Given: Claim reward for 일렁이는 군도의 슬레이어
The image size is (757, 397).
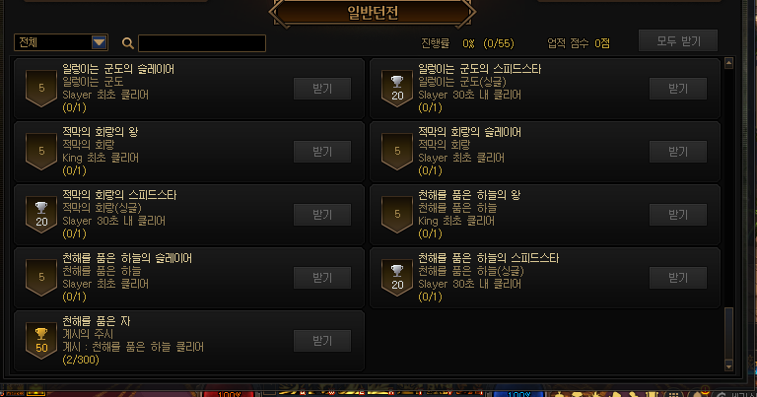Looking at the screenshot, I should tap(322, 89).
